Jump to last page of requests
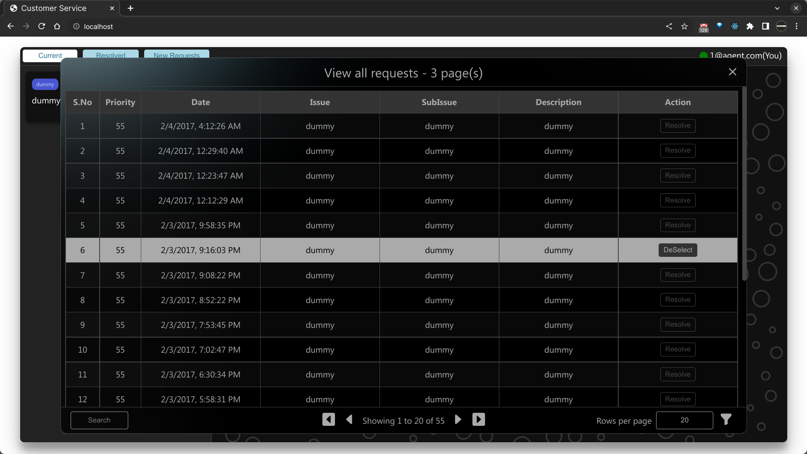Image resolution: width=807 pixels, height=454 pixels. tap(478, 420)
